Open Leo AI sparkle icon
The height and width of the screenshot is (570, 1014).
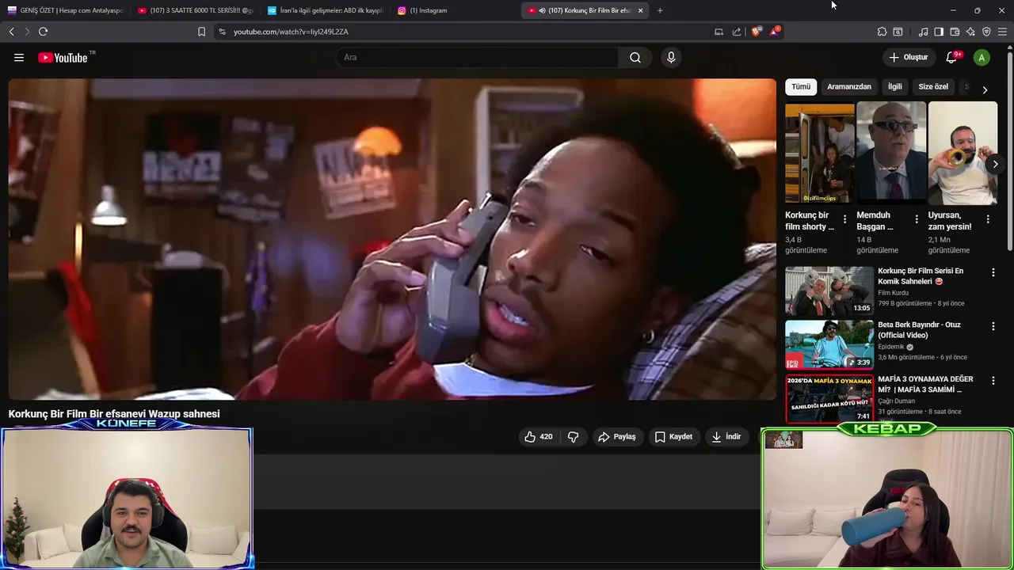970,32
